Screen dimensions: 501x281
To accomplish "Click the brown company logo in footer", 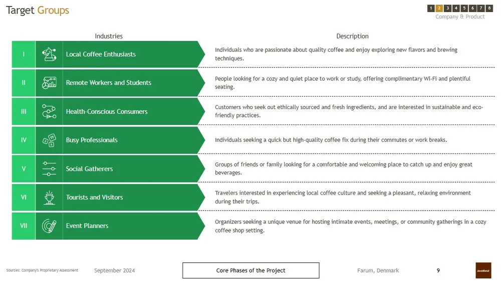I will coord(483,270).
